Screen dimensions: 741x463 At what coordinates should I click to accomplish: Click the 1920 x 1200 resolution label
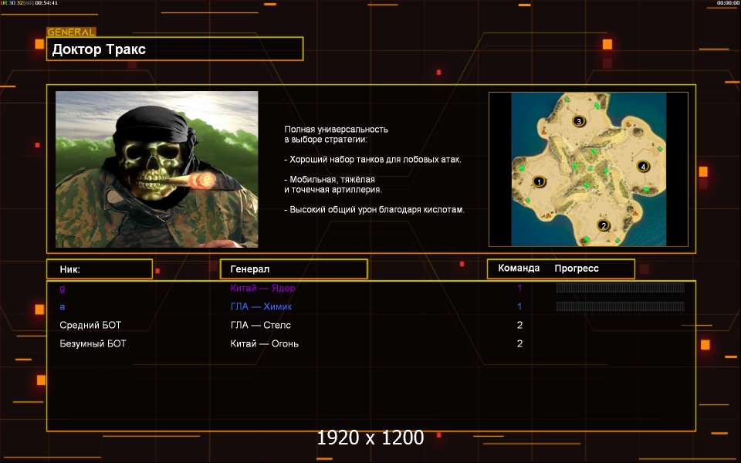click(370, 438)
